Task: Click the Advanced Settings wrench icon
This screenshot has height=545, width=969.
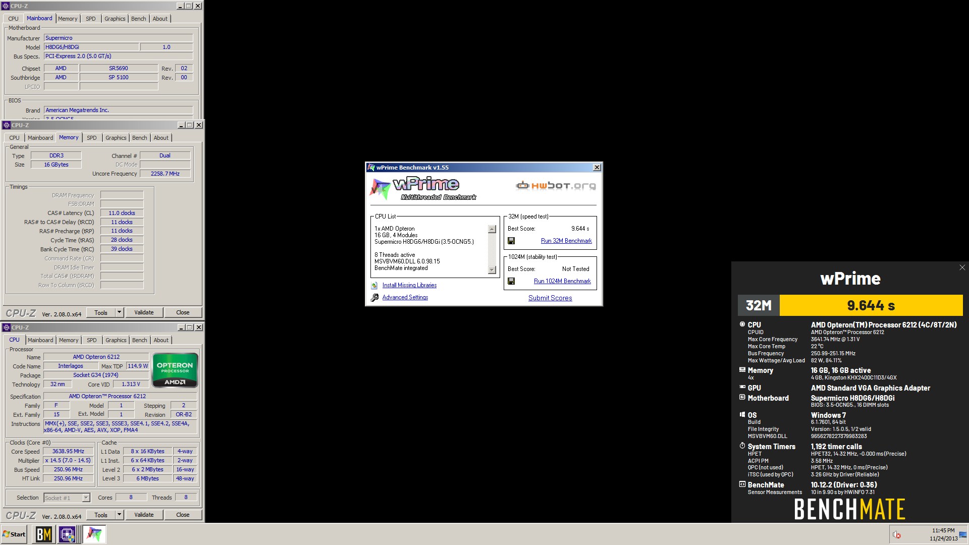Action: 374,298
